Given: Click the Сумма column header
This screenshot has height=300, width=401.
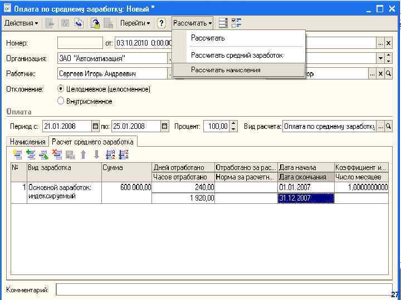Looking at the screenshot, I should click(x=126, y=172).
